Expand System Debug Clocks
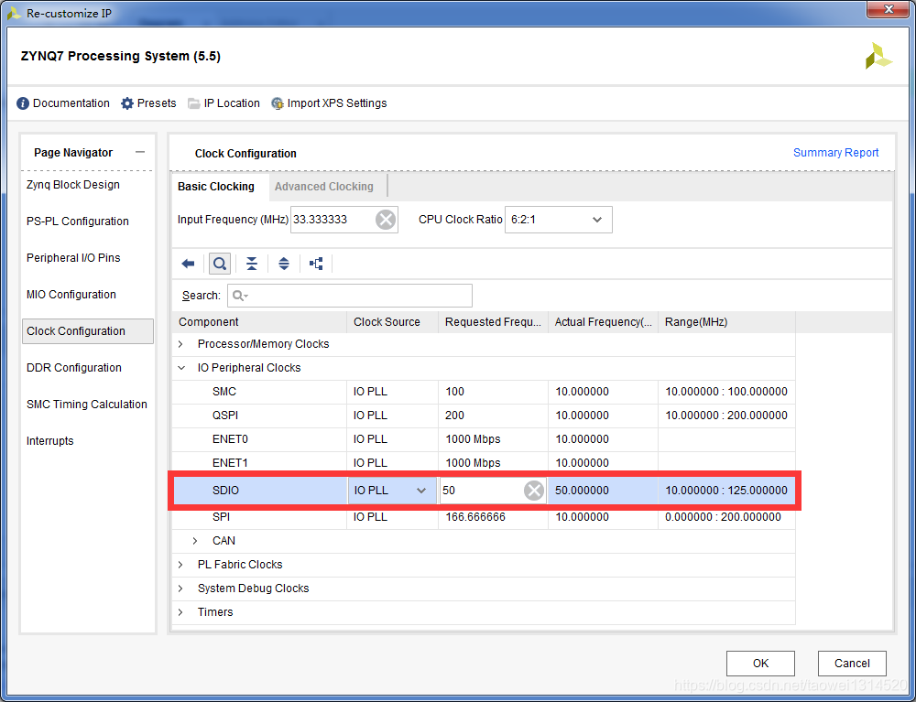Screen dimensions: 916x702 (x=181, y=589)
